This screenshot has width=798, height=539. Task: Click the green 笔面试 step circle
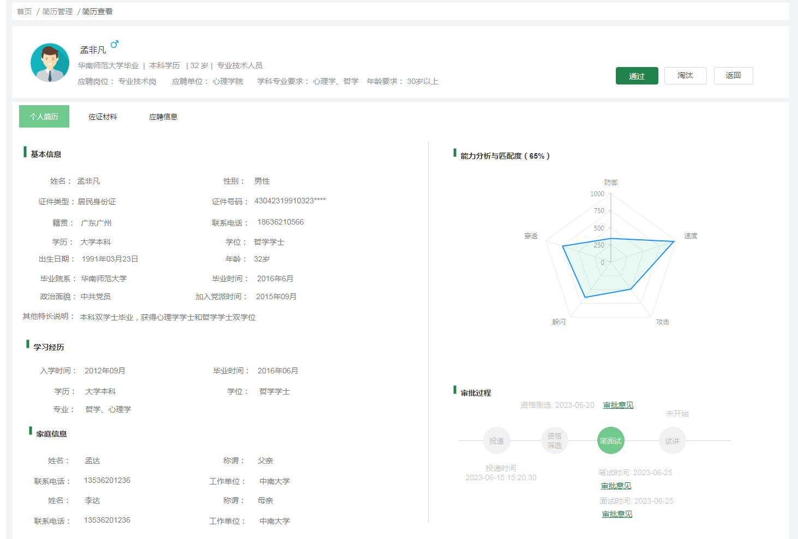click(x=611, y=441)
